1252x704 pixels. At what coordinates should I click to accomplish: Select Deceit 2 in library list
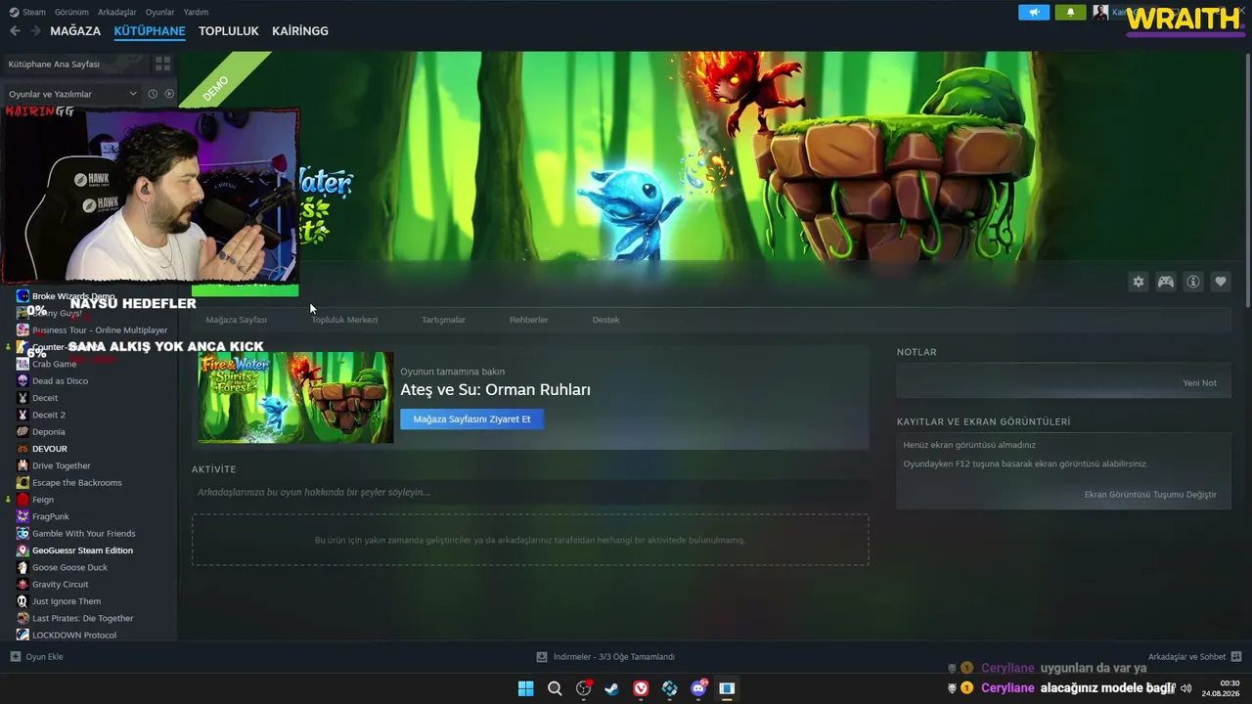point(49,416)
